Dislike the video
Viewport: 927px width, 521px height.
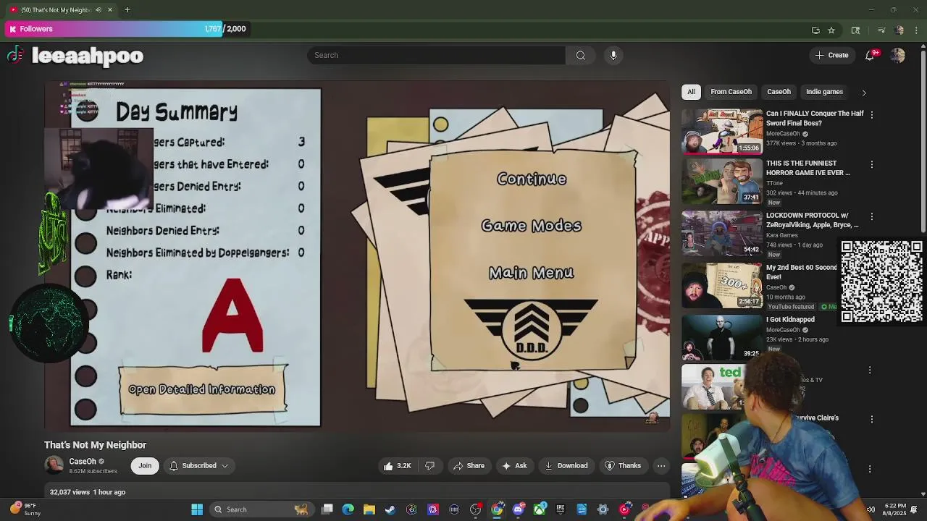[x=429, y=466]
